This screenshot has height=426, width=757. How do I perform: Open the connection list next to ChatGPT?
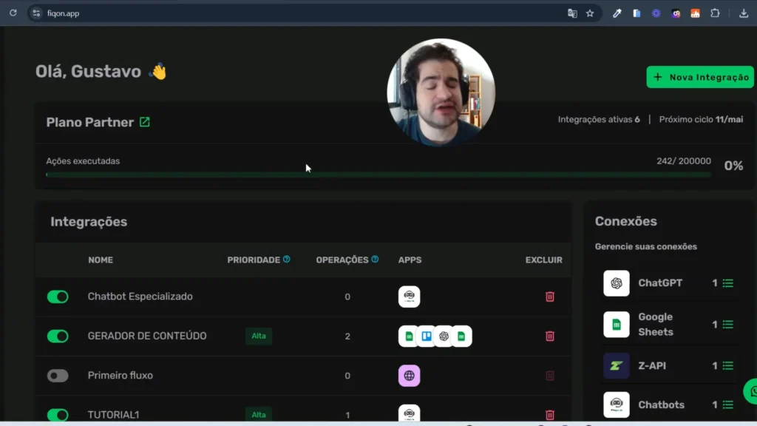point(728,283)
